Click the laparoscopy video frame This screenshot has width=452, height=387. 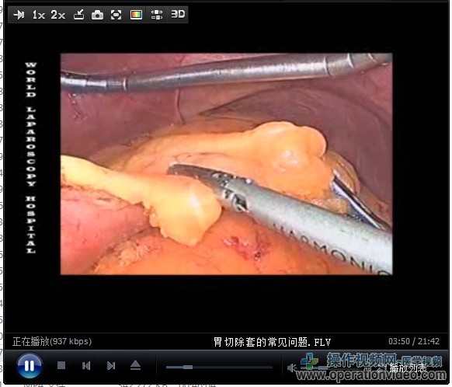(x=226, y=164)
